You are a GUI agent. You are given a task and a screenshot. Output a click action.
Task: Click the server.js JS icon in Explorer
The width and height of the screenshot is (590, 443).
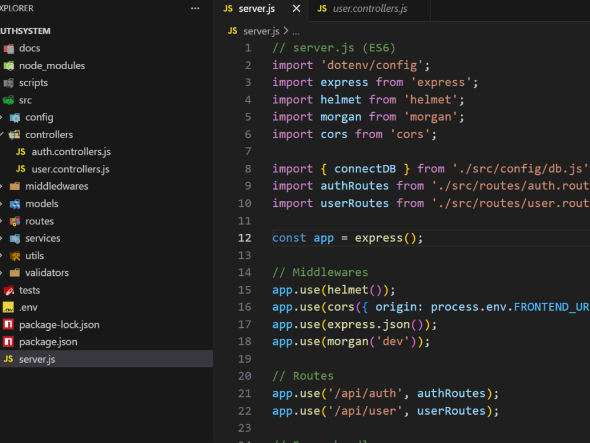(x=8, y=359)
